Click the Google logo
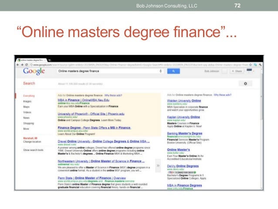 click(34, 72)
